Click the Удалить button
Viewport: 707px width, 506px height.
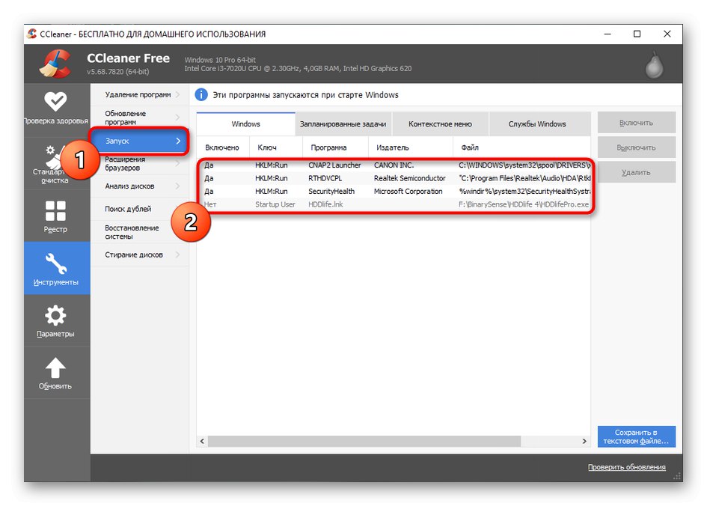point(636,172)
